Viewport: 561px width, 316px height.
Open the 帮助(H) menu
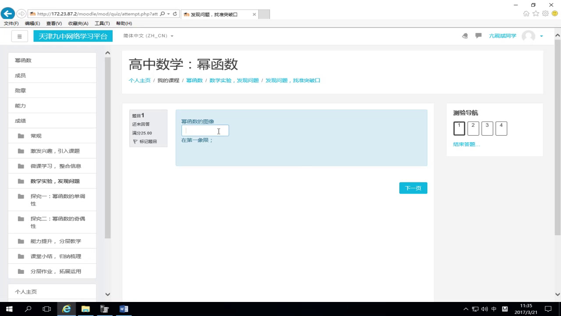click(124, 23)
